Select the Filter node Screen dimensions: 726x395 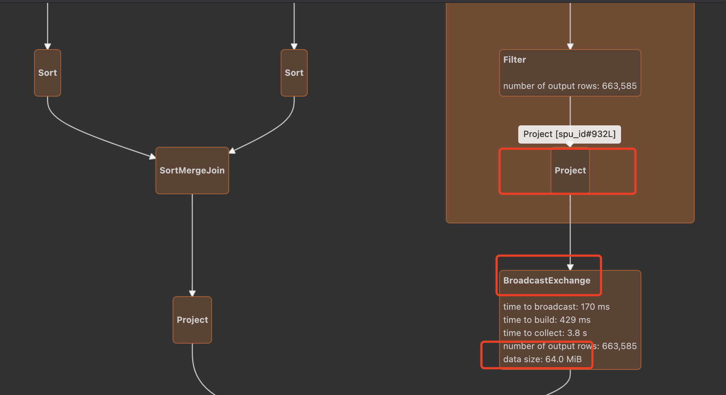coord(570,73)
